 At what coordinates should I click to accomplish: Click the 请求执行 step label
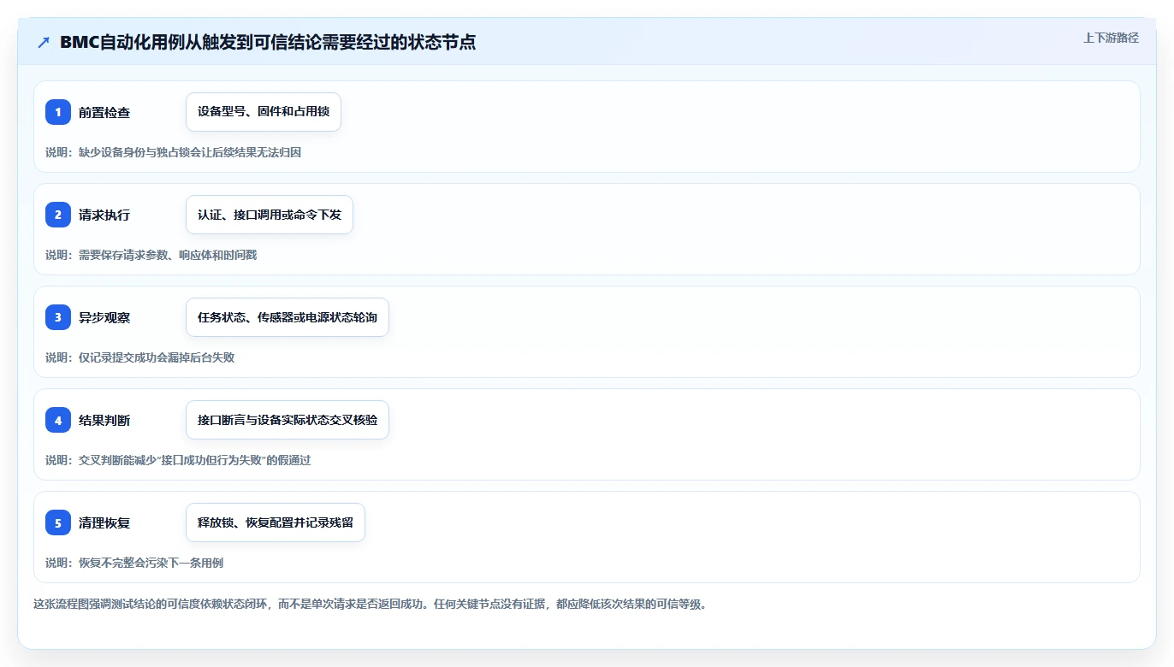(104, 215)
